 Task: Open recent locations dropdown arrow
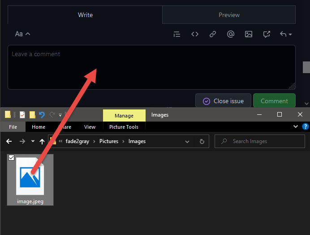tap(33, 141)
